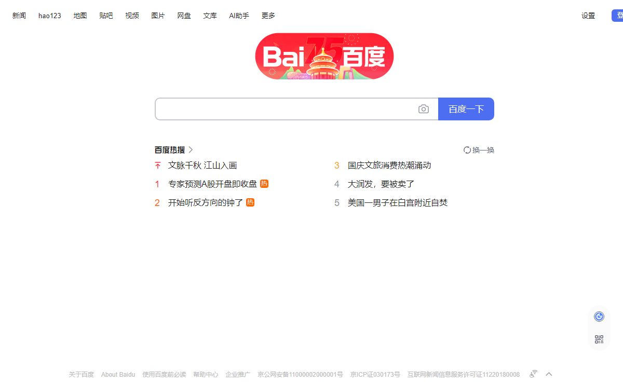Viewport: 623px width, 384px height.
Task: Open the 文库 navigation link
Action: pyautogui.click(x=210, y=16)
